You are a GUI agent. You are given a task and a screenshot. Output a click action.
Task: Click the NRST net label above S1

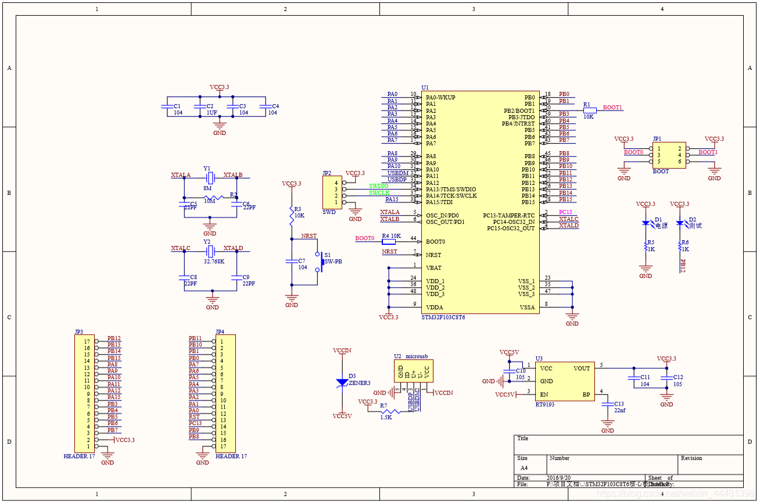[x=309, y=236]
